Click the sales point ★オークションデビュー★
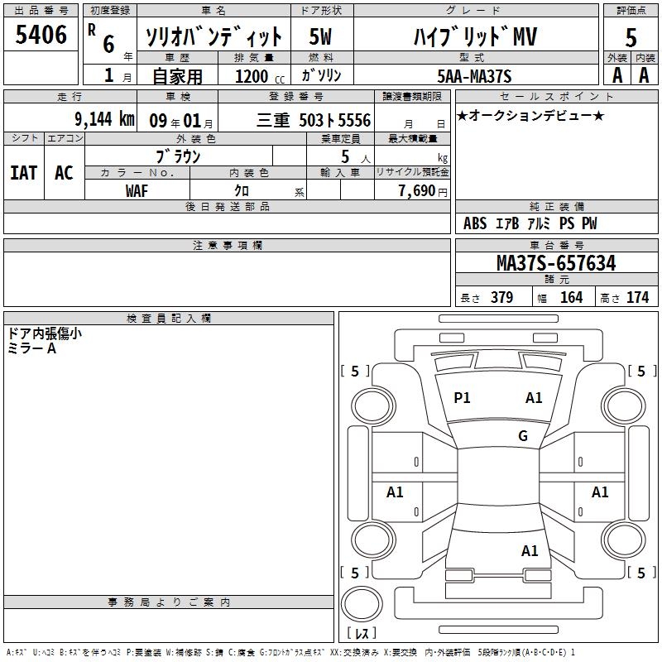The image size is (662, 662). click(x=530, y=115)
